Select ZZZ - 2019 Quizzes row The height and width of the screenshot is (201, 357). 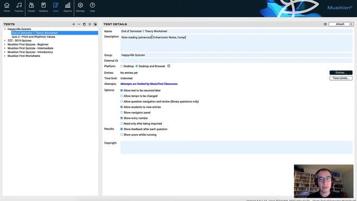20,41
